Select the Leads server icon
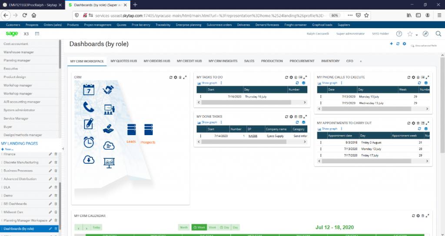 131,129
